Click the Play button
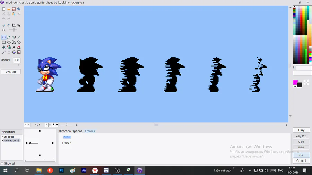The image size is (312, 175). point(301,130)
